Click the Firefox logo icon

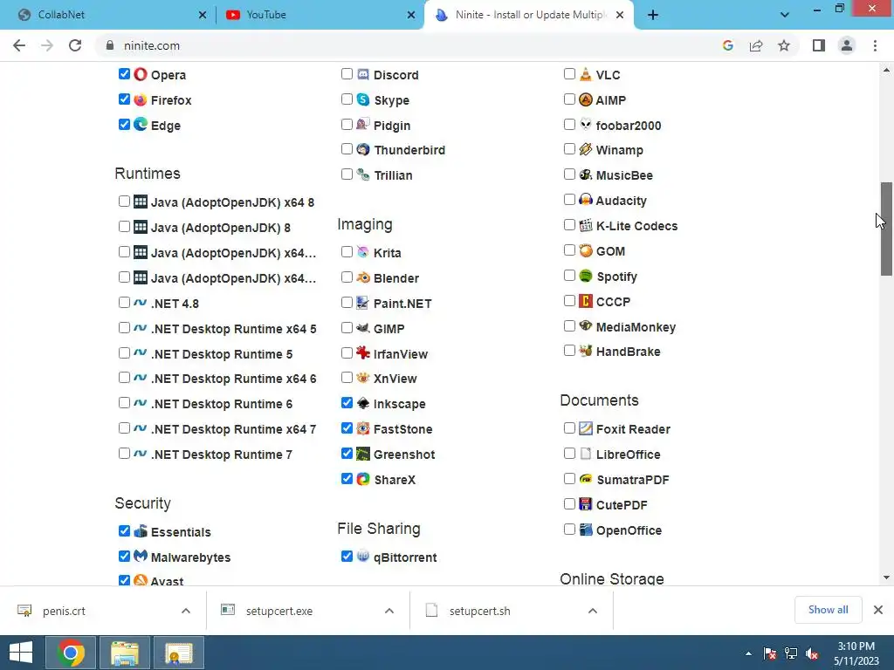pyautogui.click(x=141, y=99)
